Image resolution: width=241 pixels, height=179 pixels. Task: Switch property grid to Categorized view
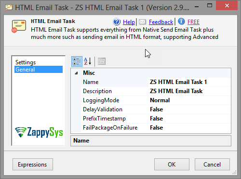(x=77, y=61)
